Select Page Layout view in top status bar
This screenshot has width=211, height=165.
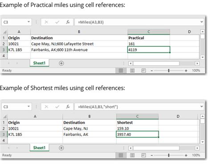click(x=132, y=71)
